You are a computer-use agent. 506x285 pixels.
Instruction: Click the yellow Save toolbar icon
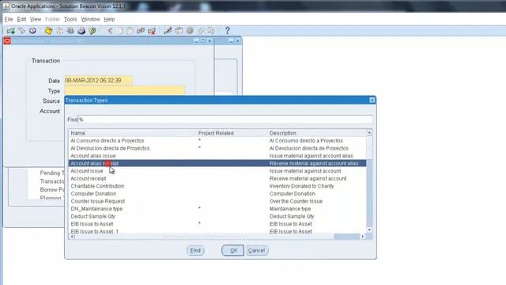click(x=48, y=31)
